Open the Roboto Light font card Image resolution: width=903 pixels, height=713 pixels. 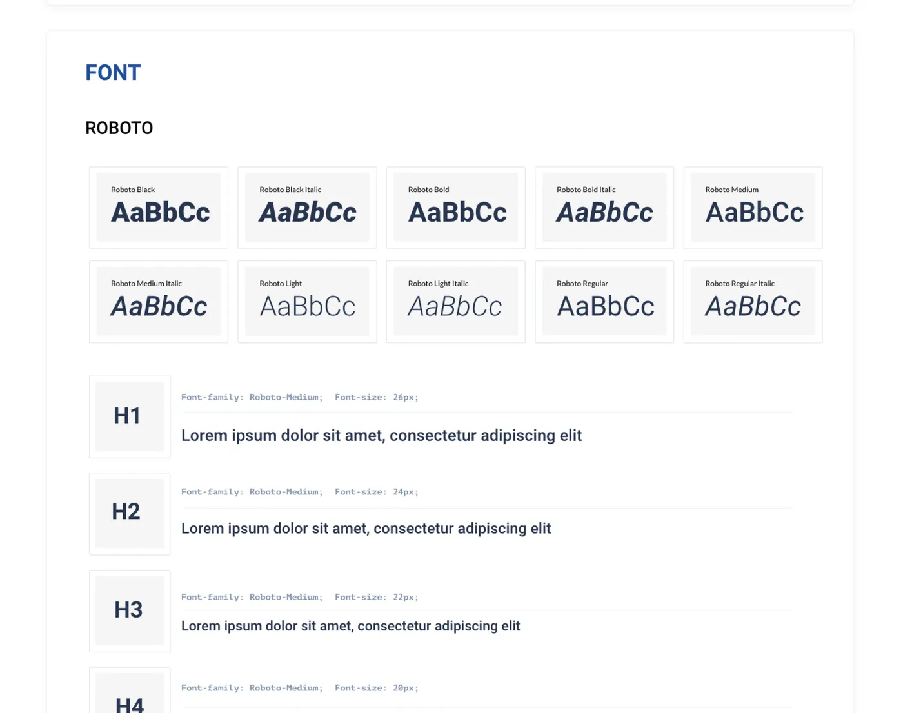pyautogui.click(x=307, y=302)
